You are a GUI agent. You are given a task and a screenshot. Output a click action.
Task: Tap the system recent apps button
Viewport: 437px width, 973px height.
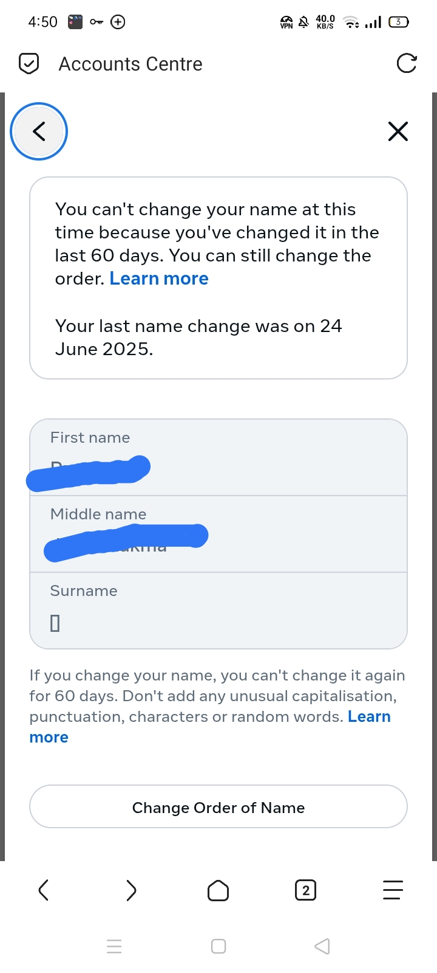point(114,946)
